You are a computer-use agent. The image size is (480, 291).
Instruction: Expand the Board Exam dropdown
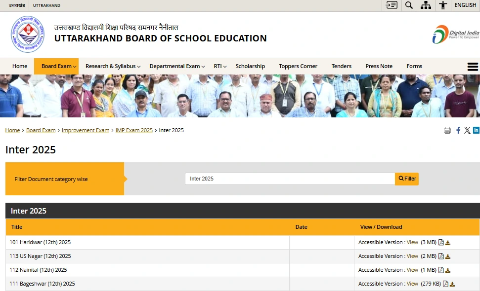point(56,66)
